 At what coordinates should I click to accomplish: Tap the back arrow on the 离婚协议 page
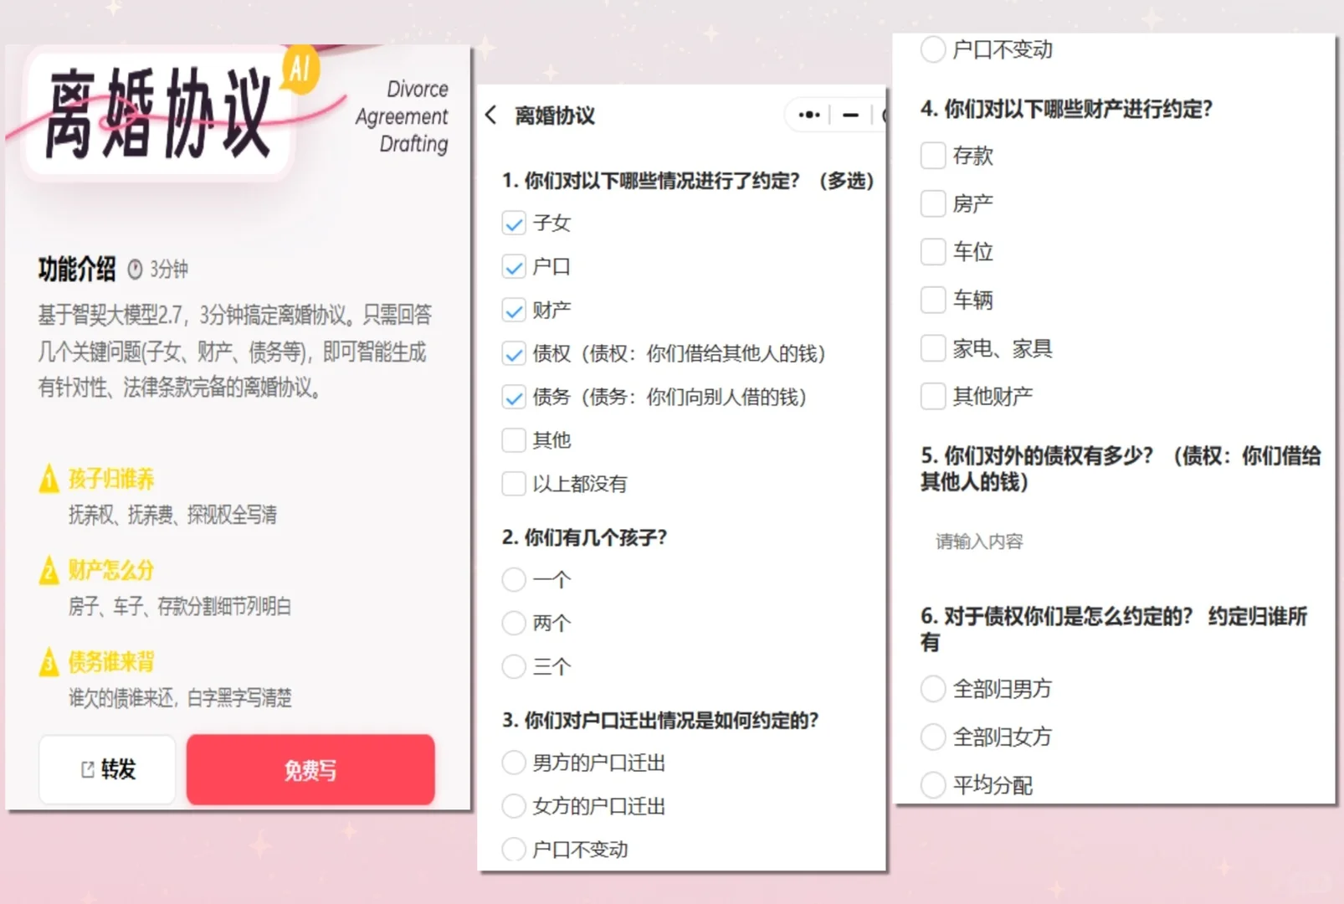490,116
